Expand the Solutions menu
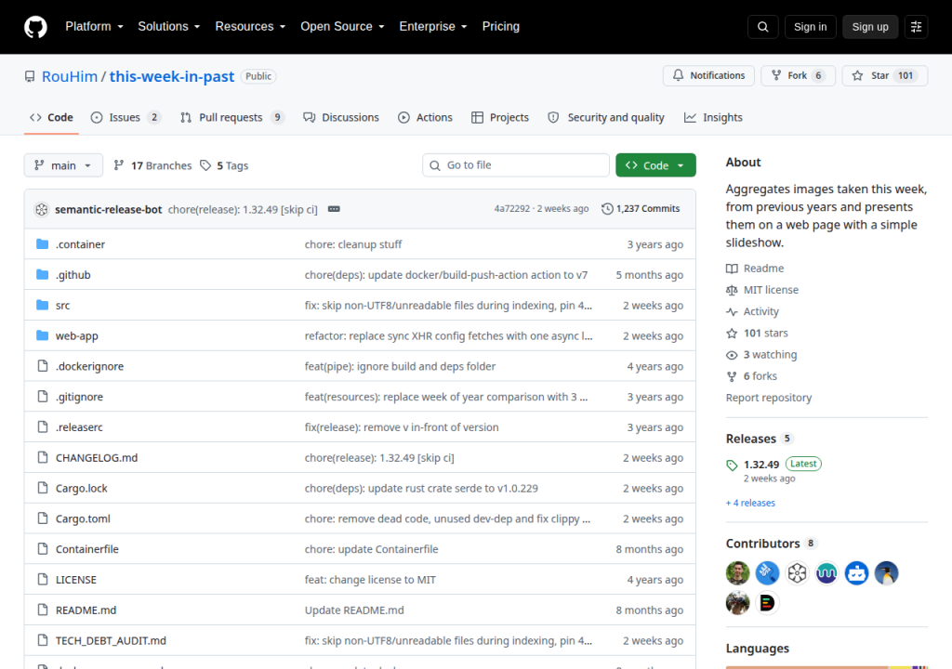 coord(169,27)
